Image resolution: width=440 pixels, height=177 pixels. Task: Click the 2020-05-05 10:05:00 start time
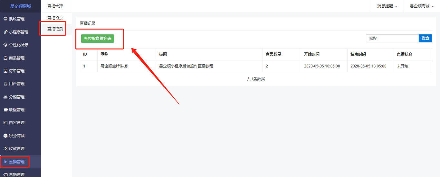322,66
